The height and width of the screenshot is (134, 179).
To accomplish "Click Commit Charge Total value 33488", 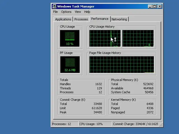I will tap(98, 104).
